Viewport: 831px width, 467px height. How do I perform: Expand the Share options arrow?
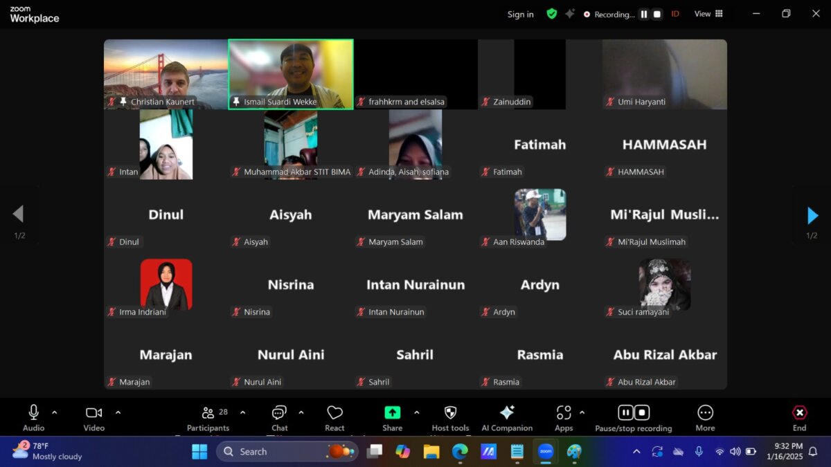(x=416, y=412)
